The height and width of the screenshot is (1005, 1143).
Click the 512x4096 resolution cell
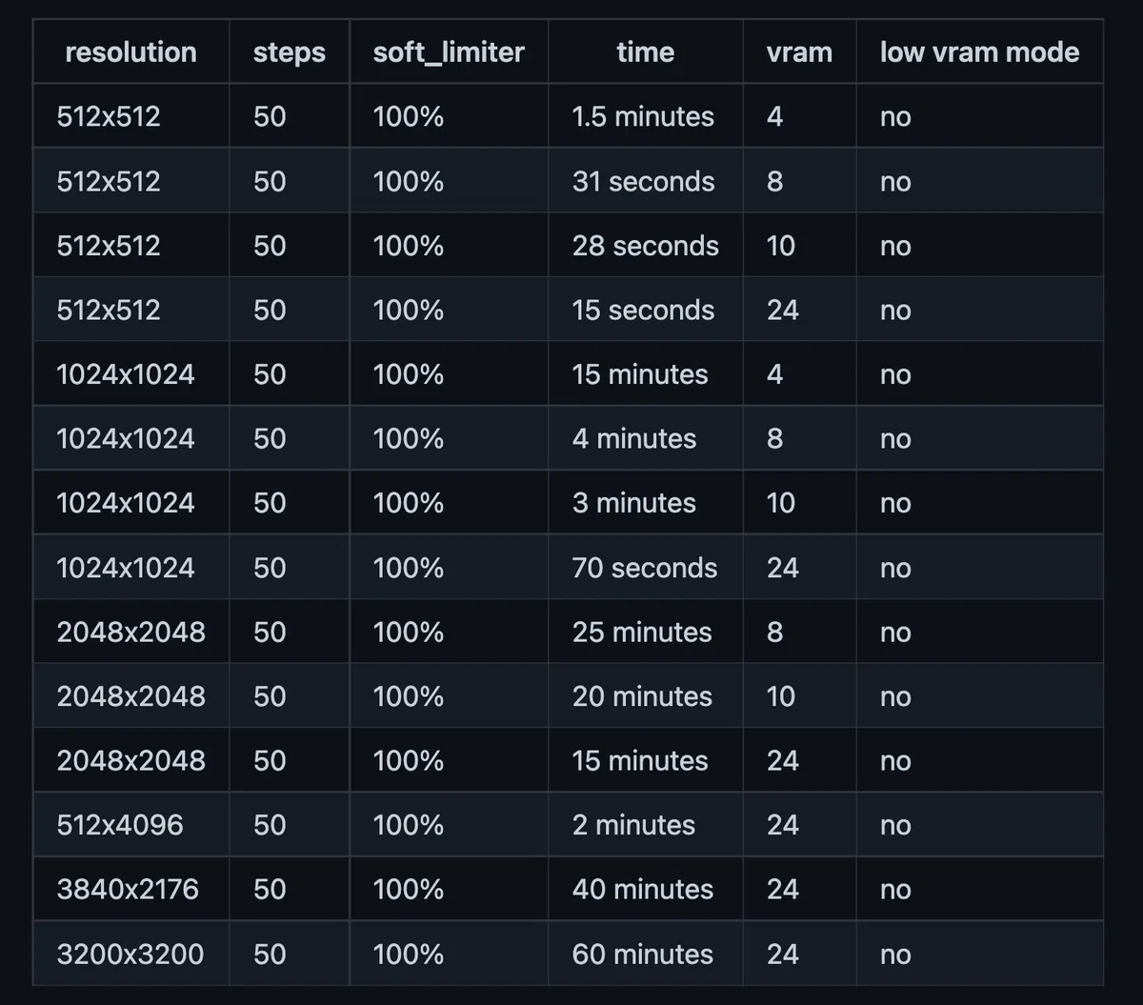(x=130, y=825)
